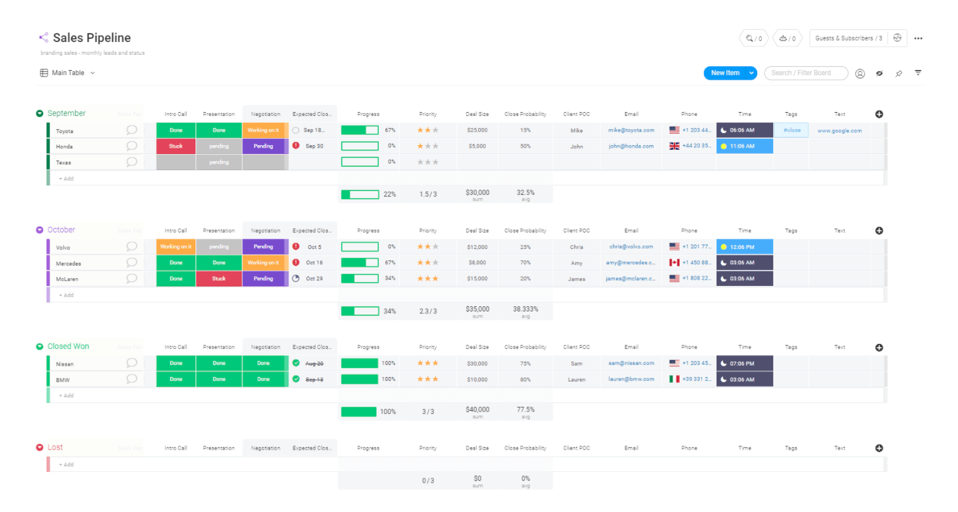Click Intro Call header in Lost group
The width and height of the screenshot is (958, 512).
tap(176, 448)
